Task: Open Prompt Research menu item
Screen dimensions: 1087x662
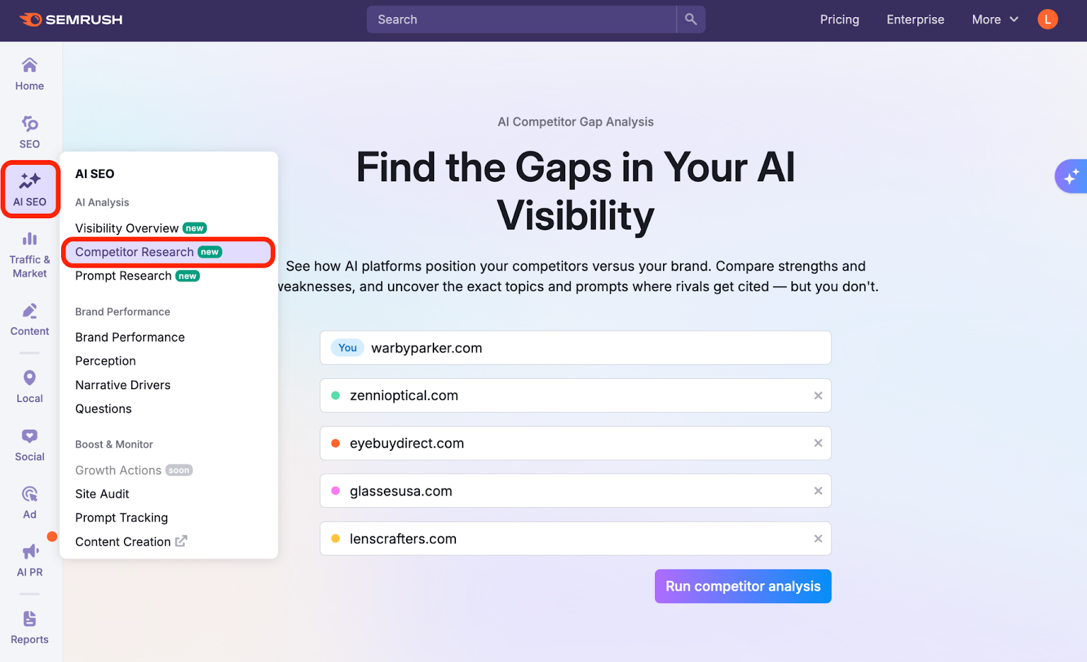Action: tap(124, 276)
